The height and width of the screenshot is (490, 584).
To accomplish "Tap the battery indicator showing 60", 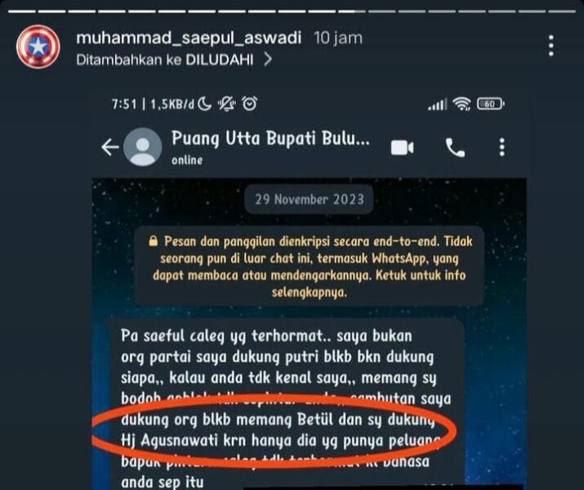I will point(491,104).
